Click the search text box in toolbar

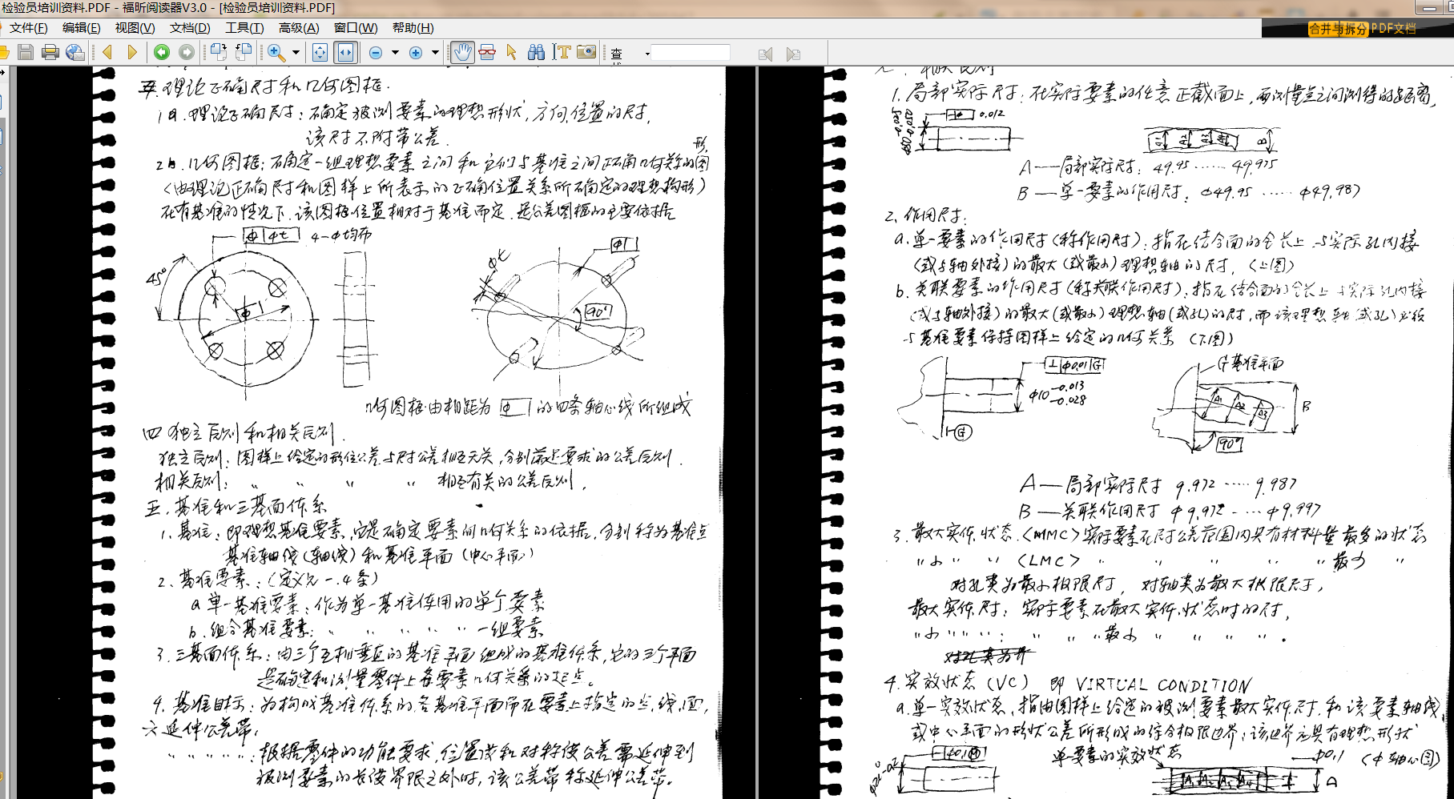point(691,53)
